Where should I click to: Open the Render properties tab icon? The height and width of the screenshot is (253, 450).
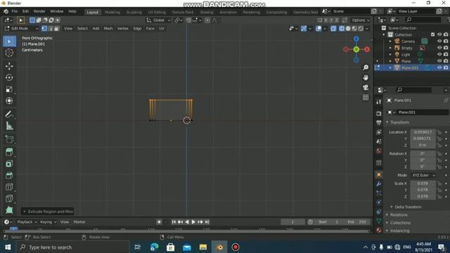379,113
